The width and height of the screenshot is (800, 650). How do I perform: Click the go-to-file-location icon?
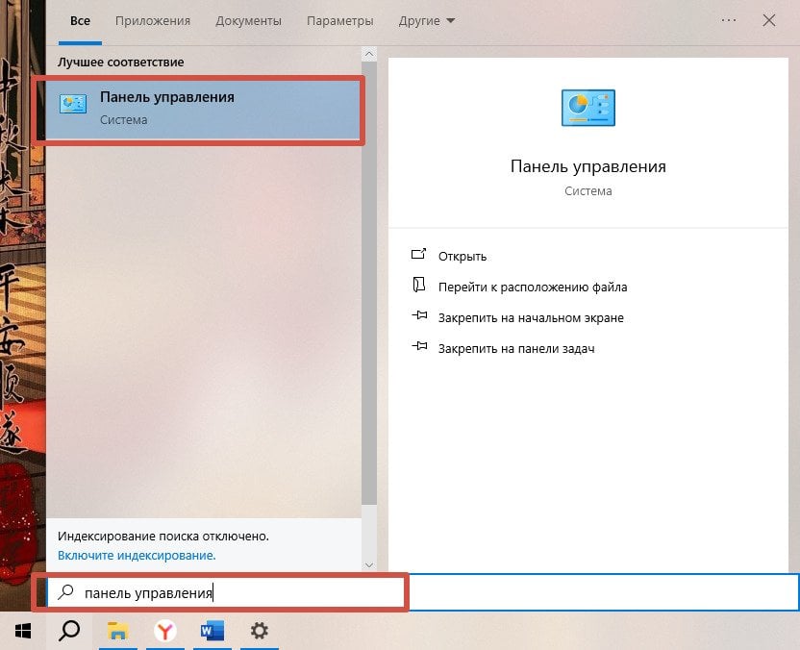419,285
